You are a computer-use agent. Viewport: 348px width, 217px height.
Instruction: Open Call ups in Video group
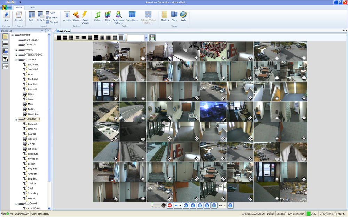98,16
